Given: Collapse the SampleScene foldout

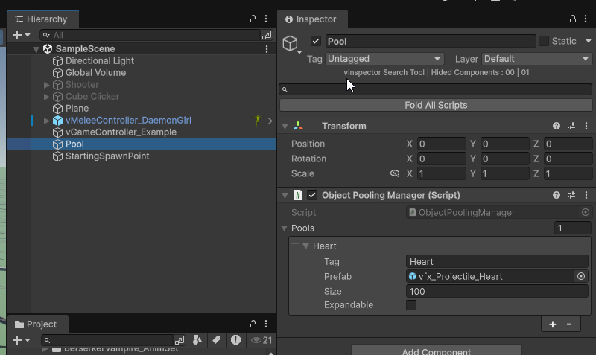Looking at the screenshot, I should point(36,49).
